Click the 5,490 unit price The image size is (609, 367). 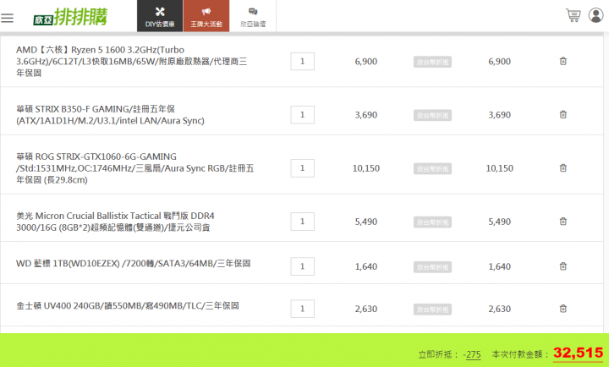pyautogui.click(x=366, y=222)
